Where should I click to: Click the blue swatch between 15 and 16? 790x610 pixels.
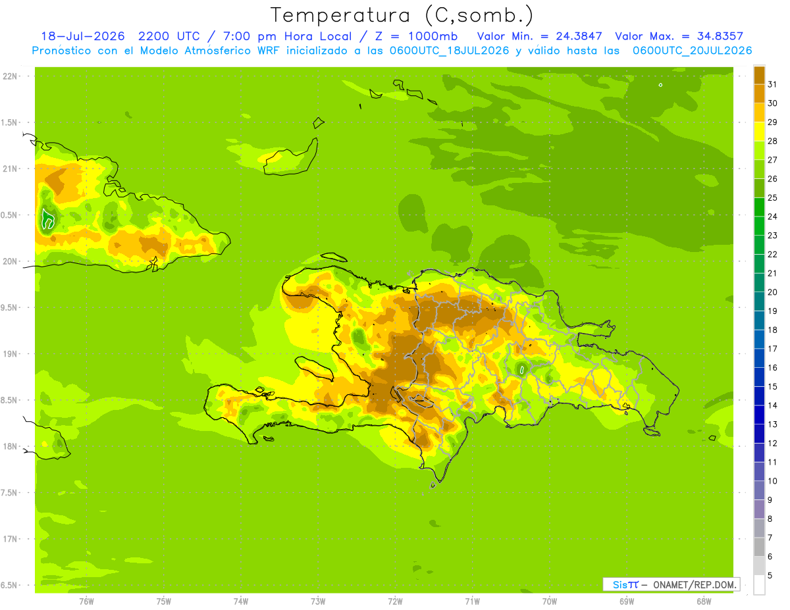(759, 377)
